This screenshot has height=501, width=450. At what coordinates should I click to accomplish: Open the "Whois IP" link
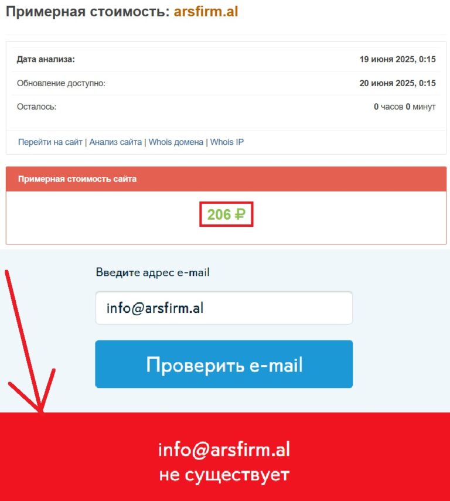pos(227,142)
